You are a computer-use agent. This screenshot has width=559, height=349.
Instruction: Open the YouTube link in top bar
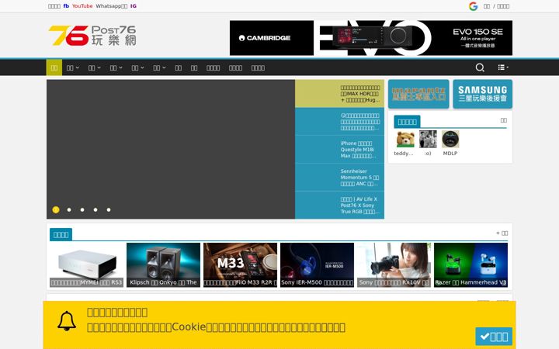click(82, 6)
